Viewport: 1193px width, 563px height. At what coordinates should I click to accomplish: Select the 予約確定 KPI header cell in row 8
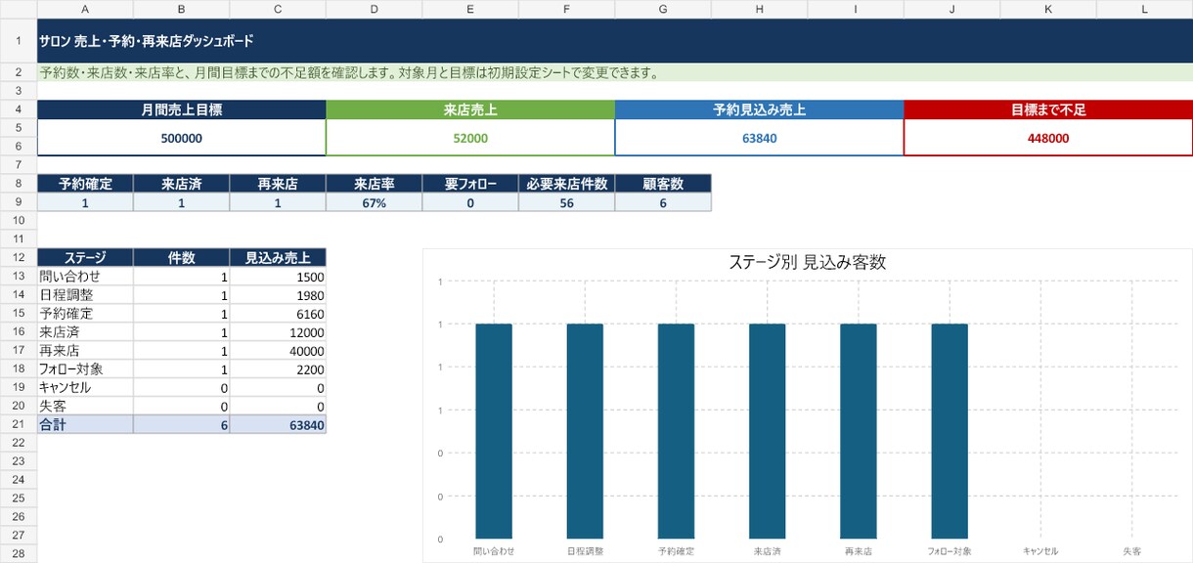point(85,184)
